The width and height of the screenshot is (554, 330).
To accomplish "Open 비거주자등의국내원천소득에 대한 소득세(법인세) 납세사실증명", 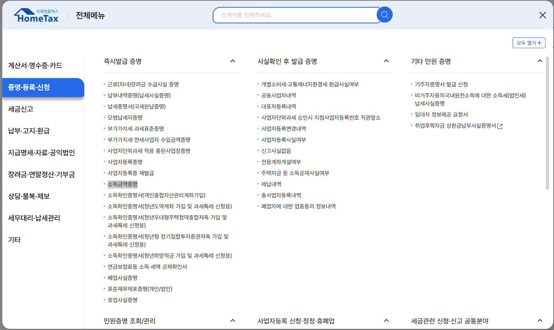I will pos(470,99).
